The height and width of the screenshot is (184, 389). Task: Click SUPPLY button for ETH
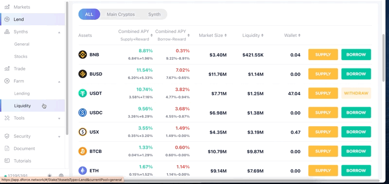pos(323,170)
